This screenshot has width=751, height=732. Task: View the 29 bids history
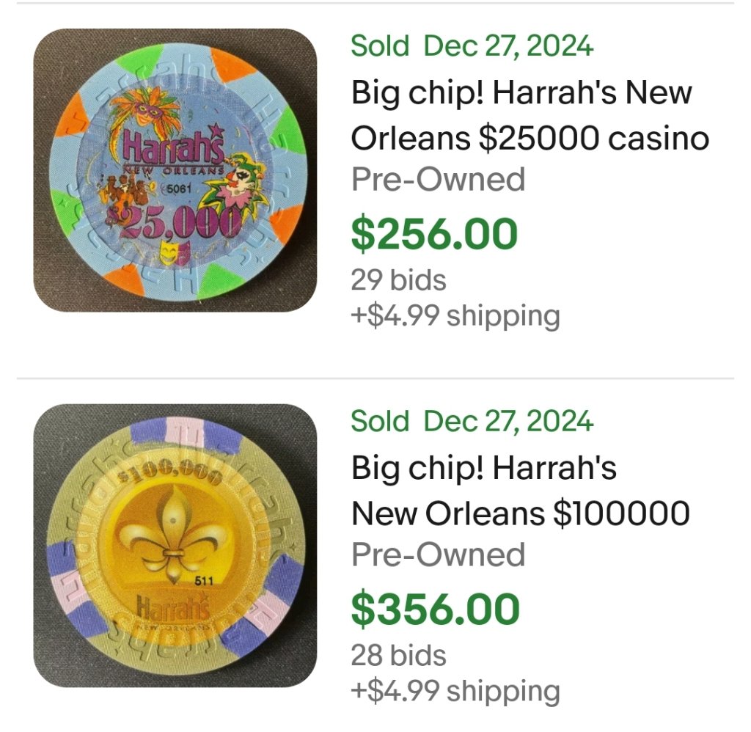(x=398, y=279)
